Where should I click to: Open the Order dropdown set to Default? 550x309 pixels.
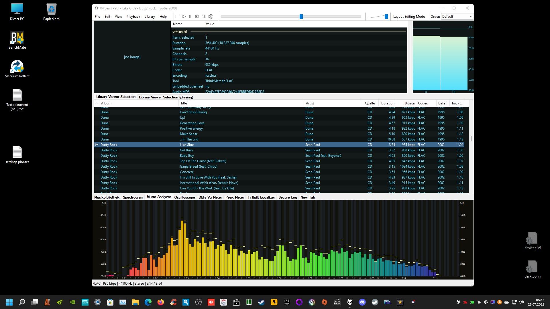[457, 17]
